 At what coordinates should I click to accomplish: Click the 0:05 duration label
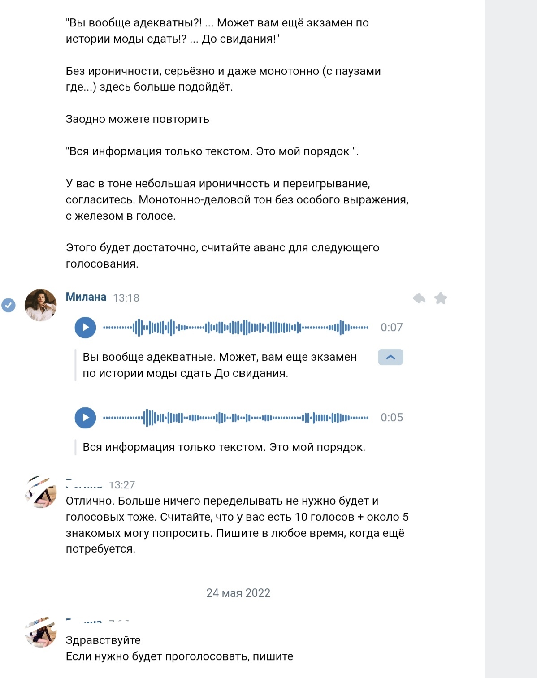392,418
